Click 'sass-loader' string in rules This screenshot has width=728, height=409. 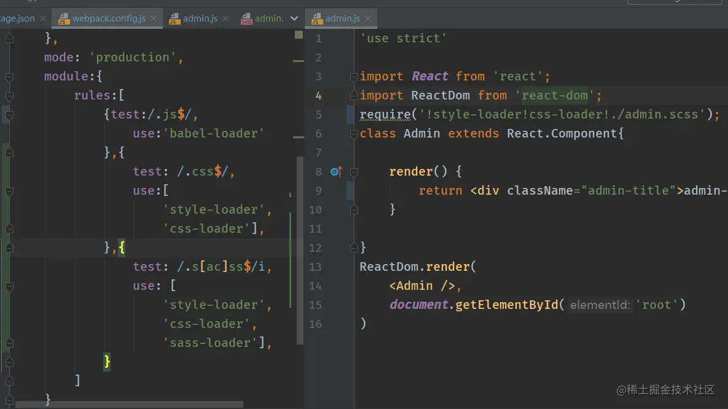tap(210, 343)
